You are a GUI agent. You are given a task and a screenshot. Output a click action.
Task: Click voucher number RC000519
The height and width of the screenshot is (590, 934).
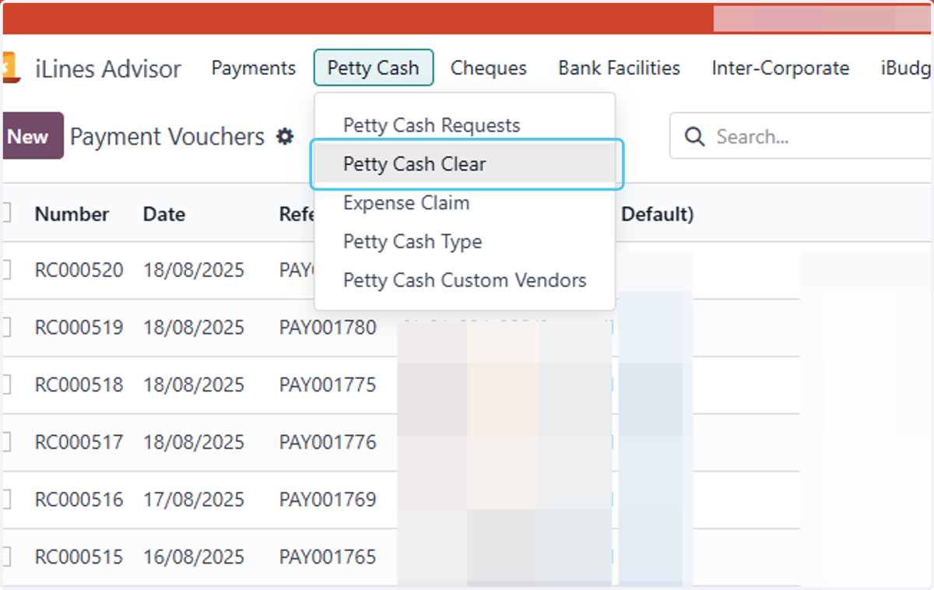[x=79, y=328]
